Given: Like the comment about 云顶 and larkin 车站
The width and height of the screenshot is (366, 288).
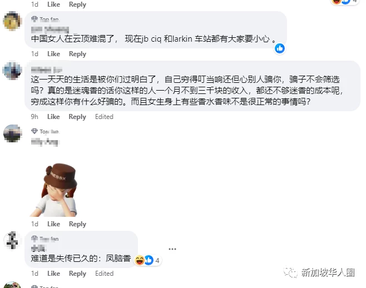Looking at the screenshot, I should [x=53, y=54].
